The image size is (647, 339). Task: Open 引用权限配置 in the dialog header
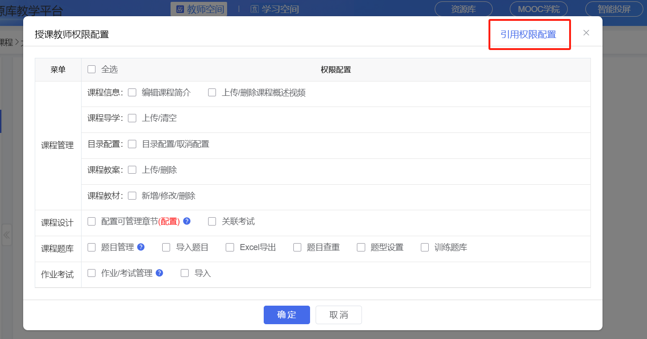tap(529, 34)
